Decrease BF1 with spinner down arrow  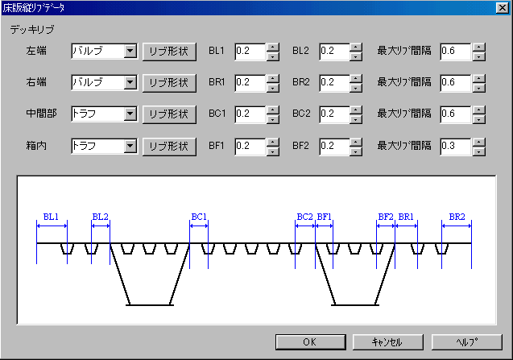coord(272,151)
